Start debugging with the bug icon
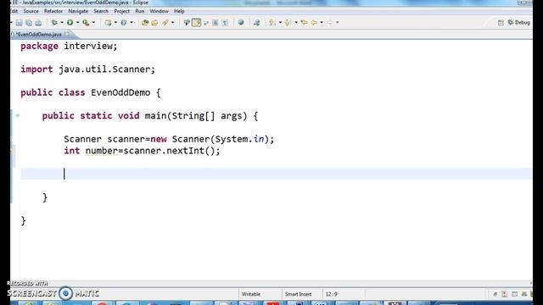This screenshot has height=305, width=543. tap(54, 23)
